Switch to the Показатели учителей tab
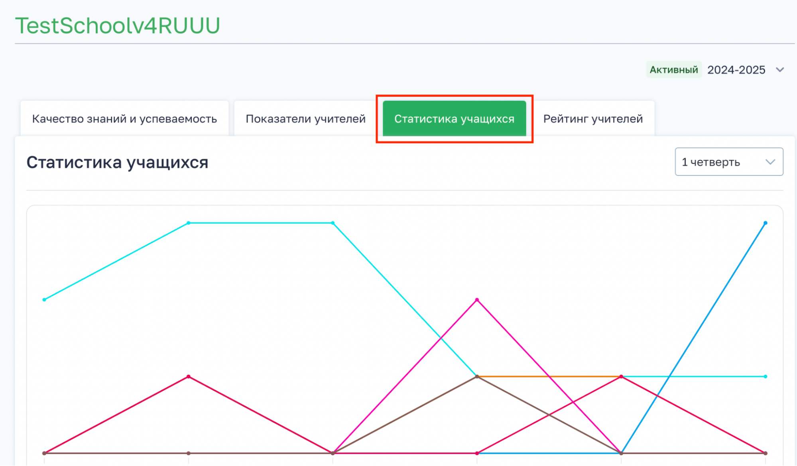The image size is (797, 466). (305, 119)
